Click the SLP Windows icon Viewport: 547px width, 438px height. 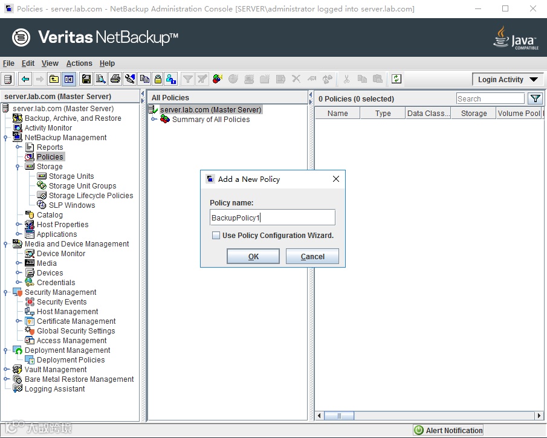(42, 205)
